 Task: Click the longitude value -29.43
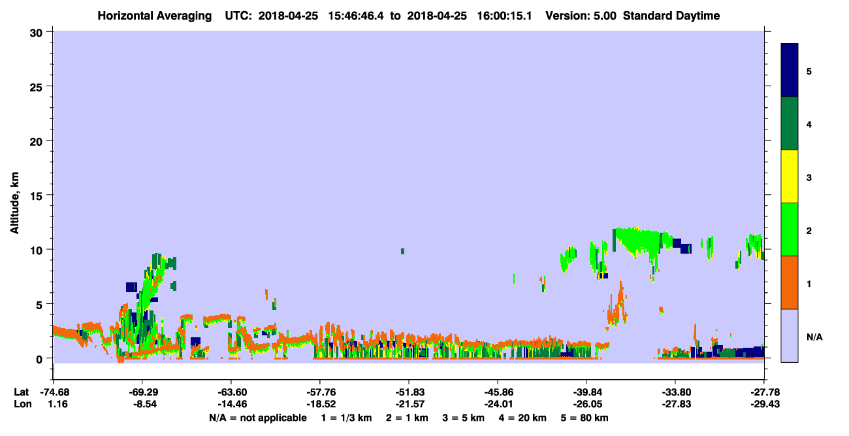coord(764,404)
